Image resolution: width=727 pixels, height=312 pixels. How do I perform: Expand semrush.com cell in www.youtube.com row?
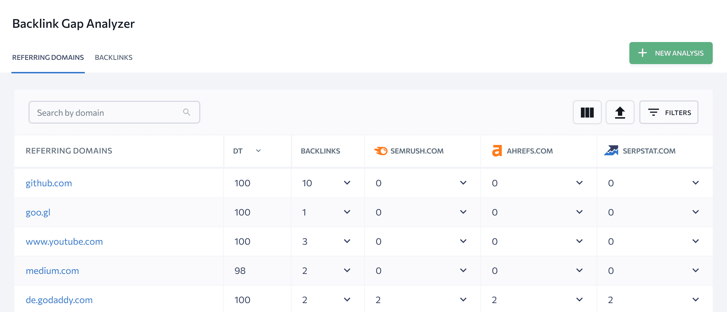coord(463,241)
